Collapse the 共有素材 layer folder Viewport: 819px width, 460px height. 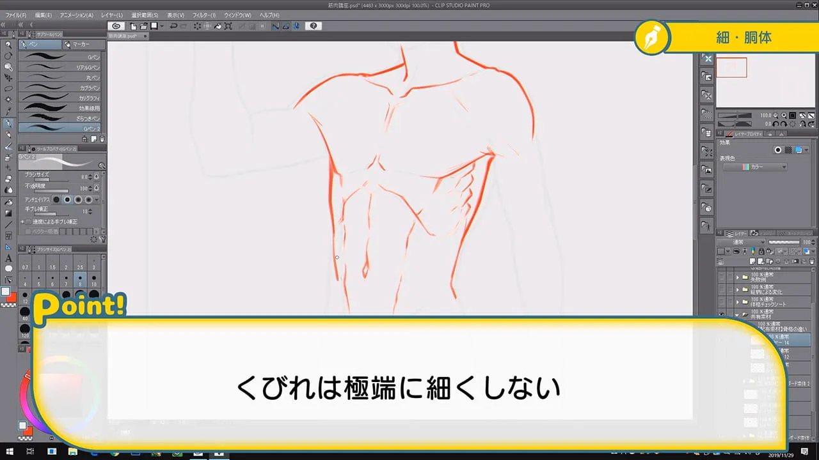coord(737,313)
